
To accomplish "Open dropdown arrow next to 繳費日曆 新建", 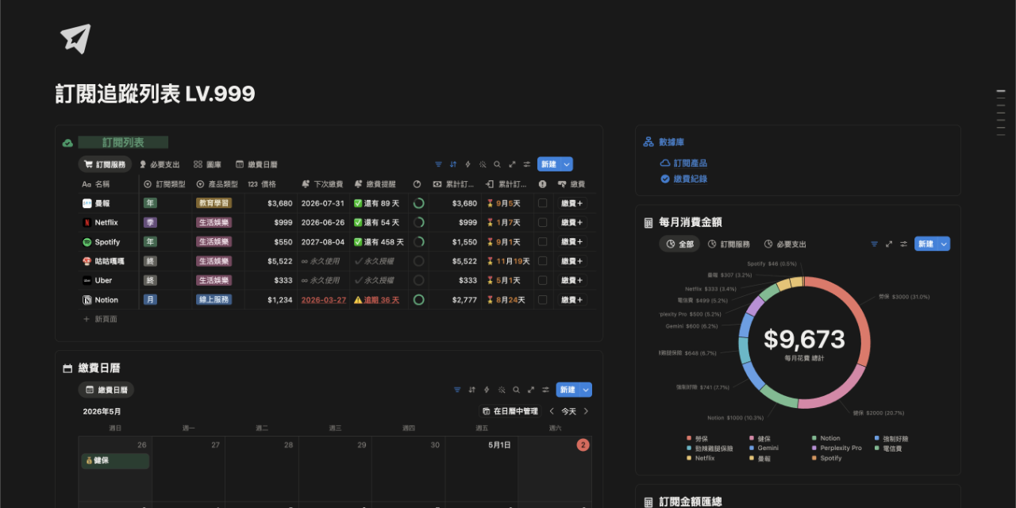I will 586,390.
